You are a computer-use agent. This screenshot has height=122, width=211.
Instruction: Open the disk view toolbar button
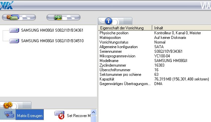pos(19,17)
